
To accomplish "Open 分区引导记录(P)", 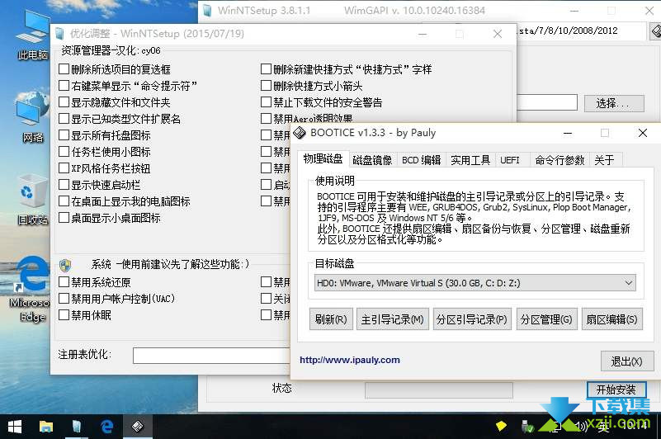I will [x=472, y=319].
